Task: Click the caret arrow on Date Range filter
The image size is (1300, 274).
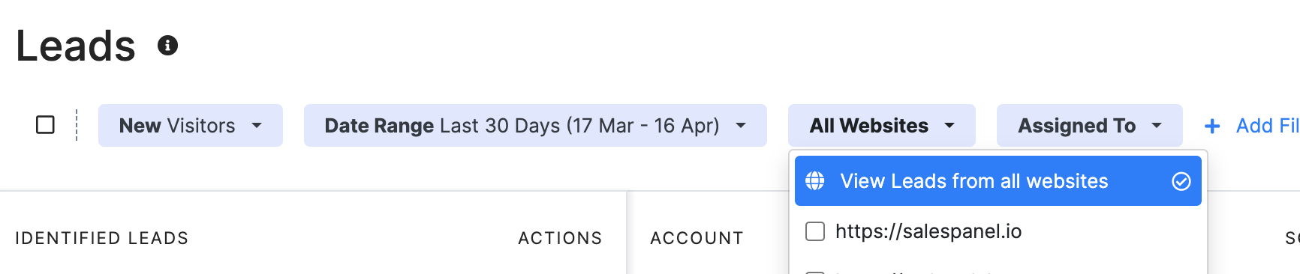Action: pos(741,126)
